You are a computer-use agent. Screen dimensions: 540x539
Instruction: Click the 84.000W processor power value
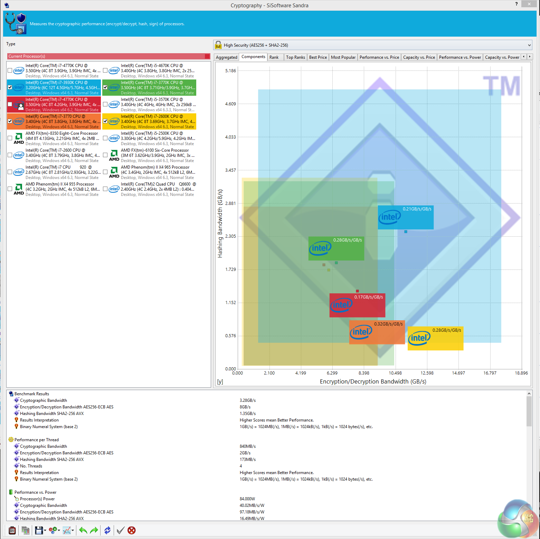pos(247,499)
